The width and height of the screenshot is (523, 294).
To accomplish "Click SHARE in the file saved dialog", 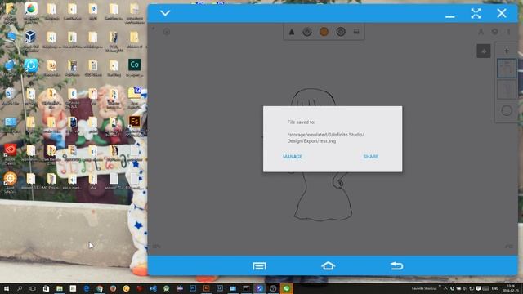I will (370, 157).
